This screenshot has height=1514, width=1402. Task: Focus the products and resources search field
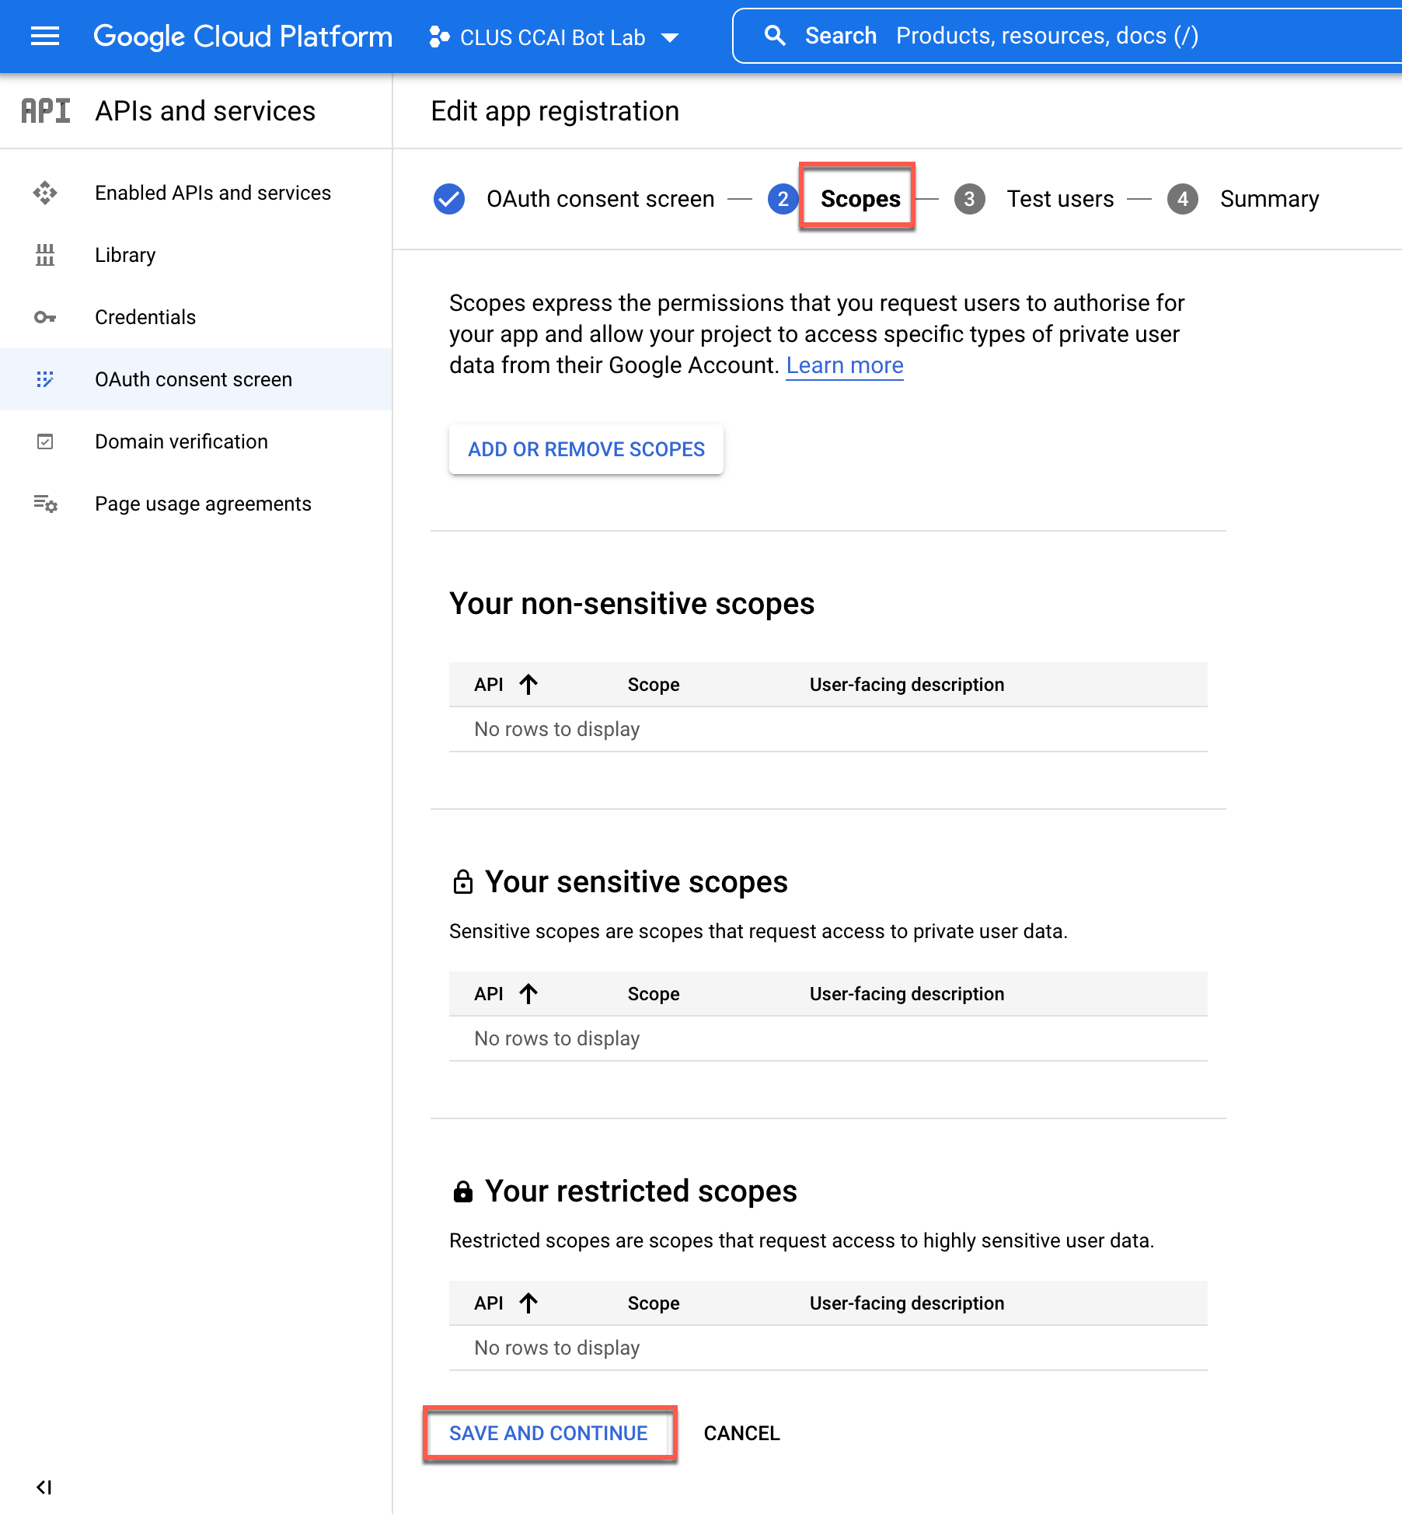1066,36
